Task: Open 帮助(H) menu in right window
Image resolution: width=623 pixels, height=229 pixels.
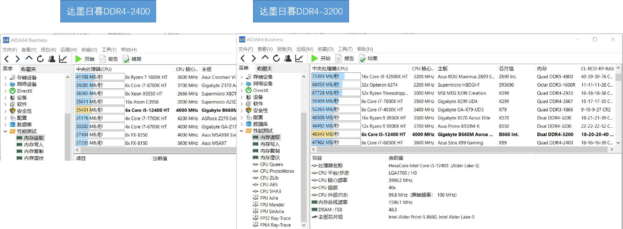Action: [x=365, y=49]
